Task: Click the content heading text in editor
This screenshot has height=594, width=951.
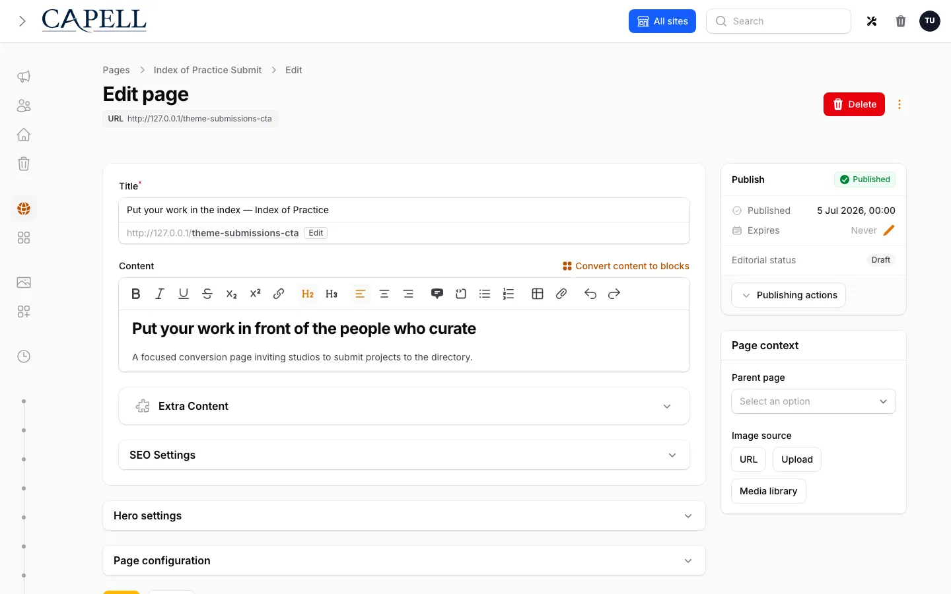Action: (304, 329)
